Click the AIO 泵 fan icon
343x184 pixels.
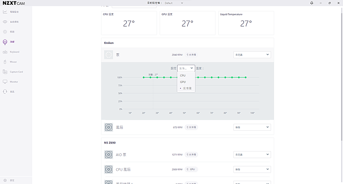point(109,155)
